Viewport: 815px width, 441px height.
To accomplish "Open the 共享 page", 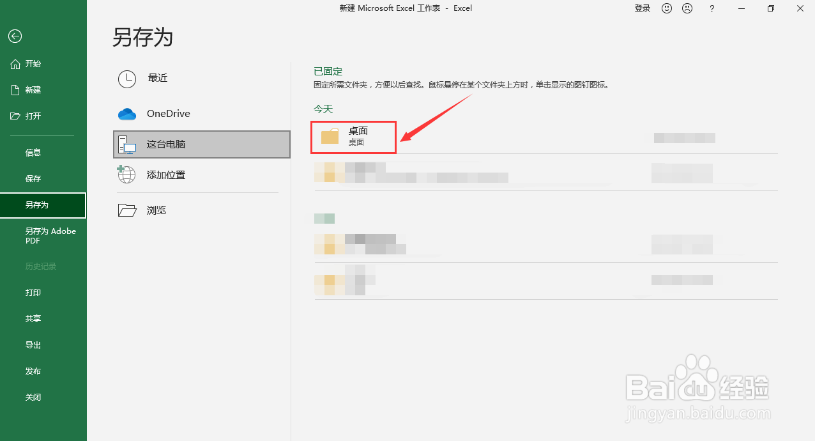I will pos(33,318).
